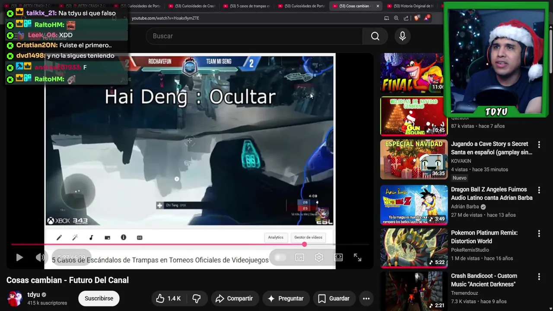This screenshot has height=311, width=553.
Task: Open the Brave Rewards triangle icon
Action: tap(427, 18)
